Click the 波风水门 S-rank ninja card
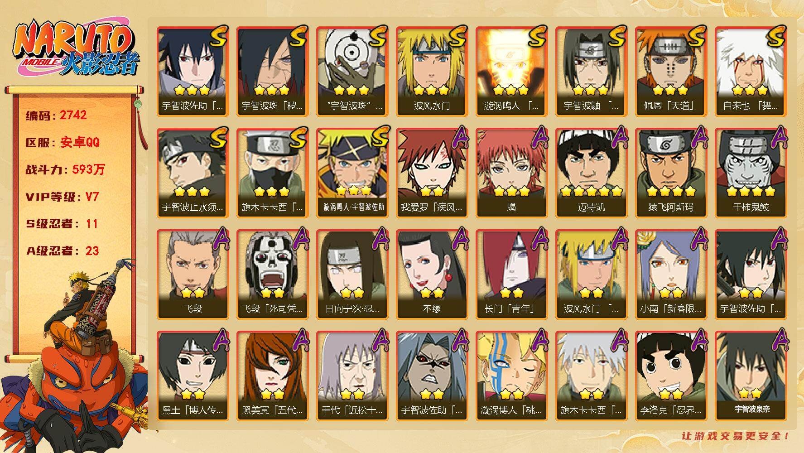This screenshot has height=453, width=804. click(x=432, y=72)
